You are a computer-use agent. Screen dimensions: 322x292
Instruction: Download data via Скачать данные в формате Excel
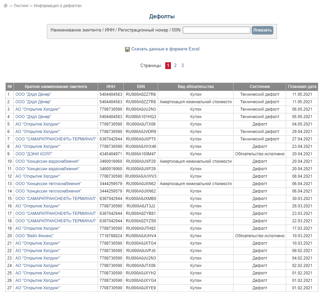[165, 49]
